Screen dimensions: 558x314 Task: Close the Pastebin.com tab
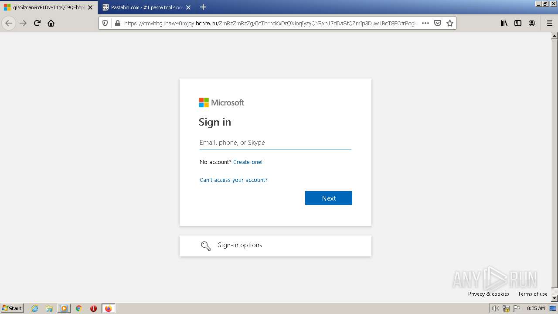(x=188, y=7)
